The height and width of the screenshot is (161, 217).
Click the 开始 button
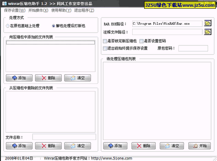[x=199, y=146]
